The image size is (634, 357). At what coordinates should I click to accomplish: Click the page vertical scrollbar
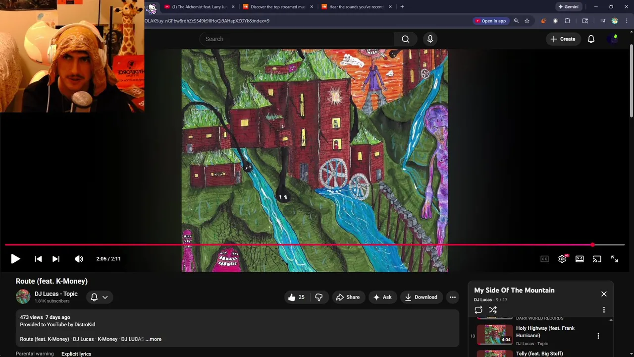632,81
